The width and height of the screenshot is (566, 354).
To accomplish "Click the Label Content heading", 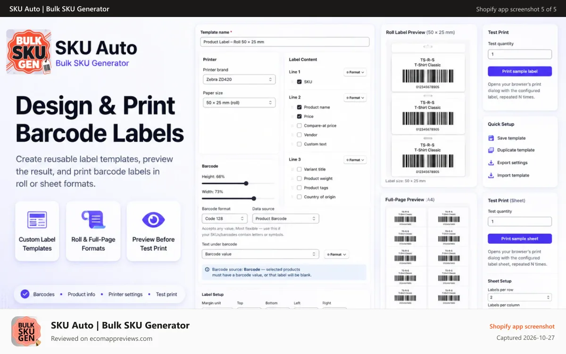I will [303, 59].
